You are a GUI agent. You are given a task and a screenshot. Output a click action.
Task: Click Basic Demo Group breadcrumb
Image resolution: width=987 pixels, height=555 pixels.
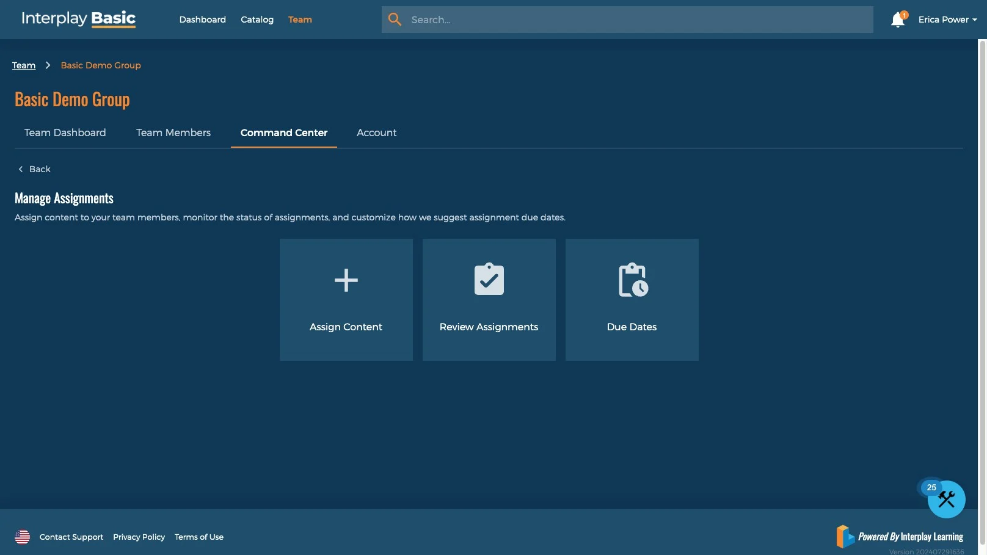coord(101,65)
